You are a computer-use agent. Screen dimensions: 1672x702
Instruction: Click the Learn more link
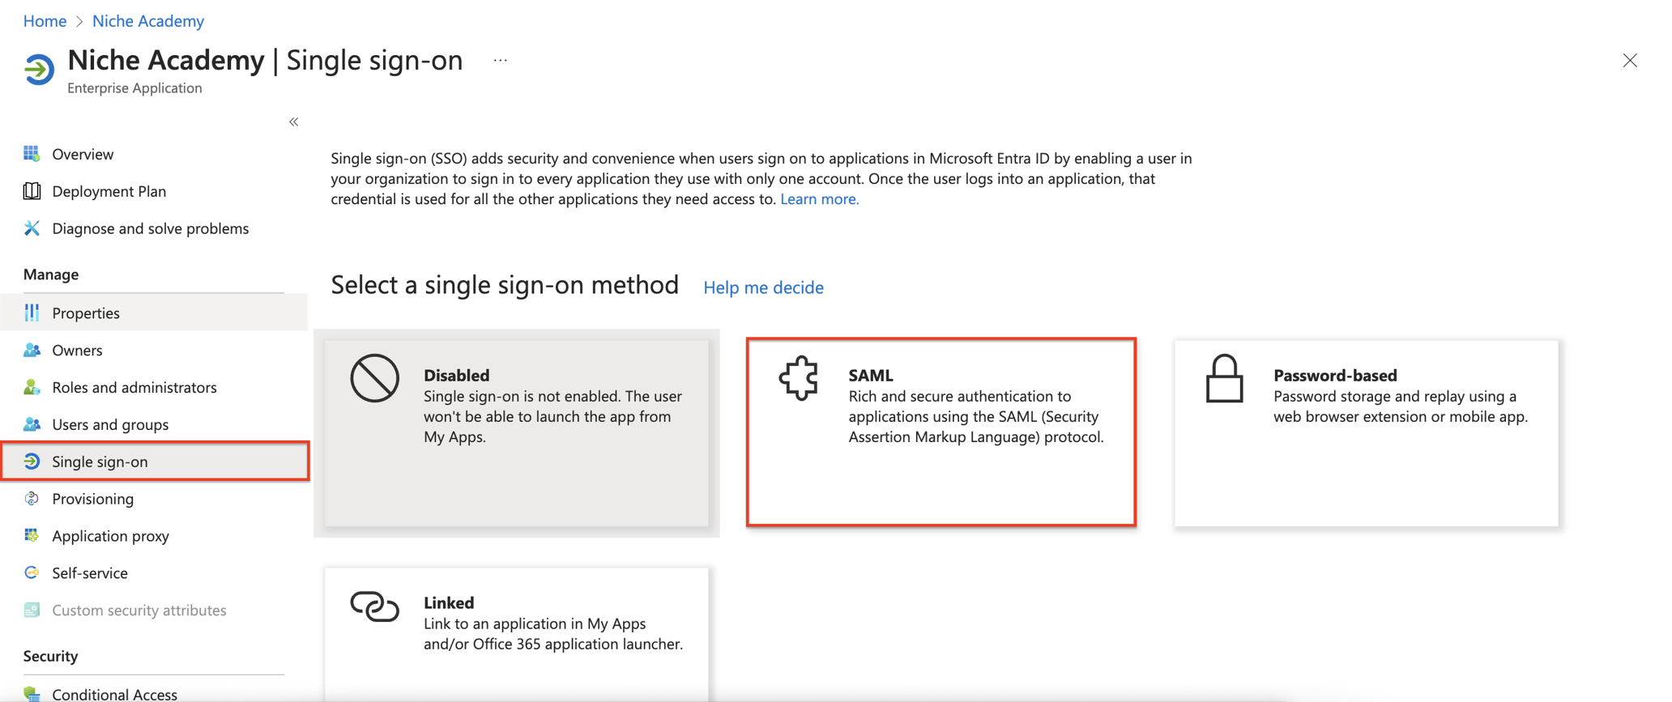point(819,199)
